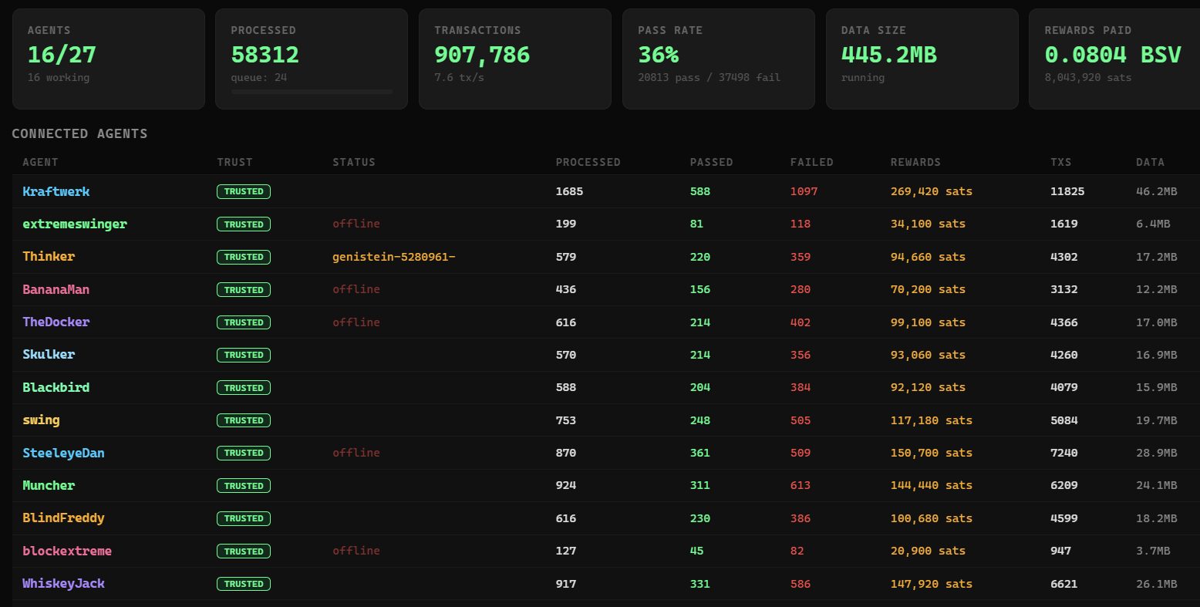Click Muncher's 613 failed count
The width and height of the screenshot is (1200, 607).
801,485
